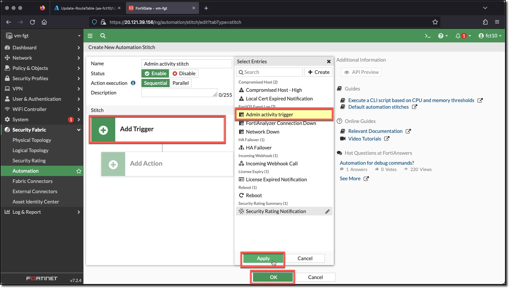This screenshot has height=288, width=509.
Task: Open API Preview
Action: click(x=361, y=72)
